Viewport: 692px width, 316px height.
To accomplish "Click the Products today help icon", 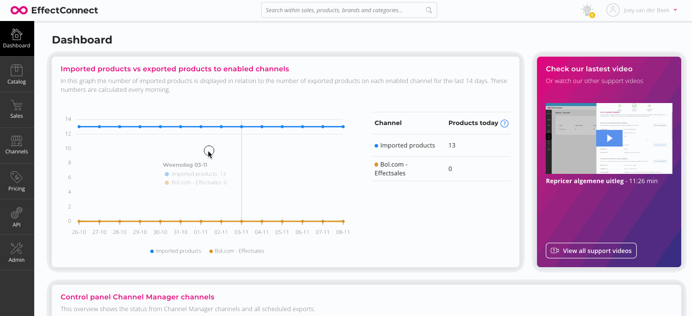I will pos(505,124).
